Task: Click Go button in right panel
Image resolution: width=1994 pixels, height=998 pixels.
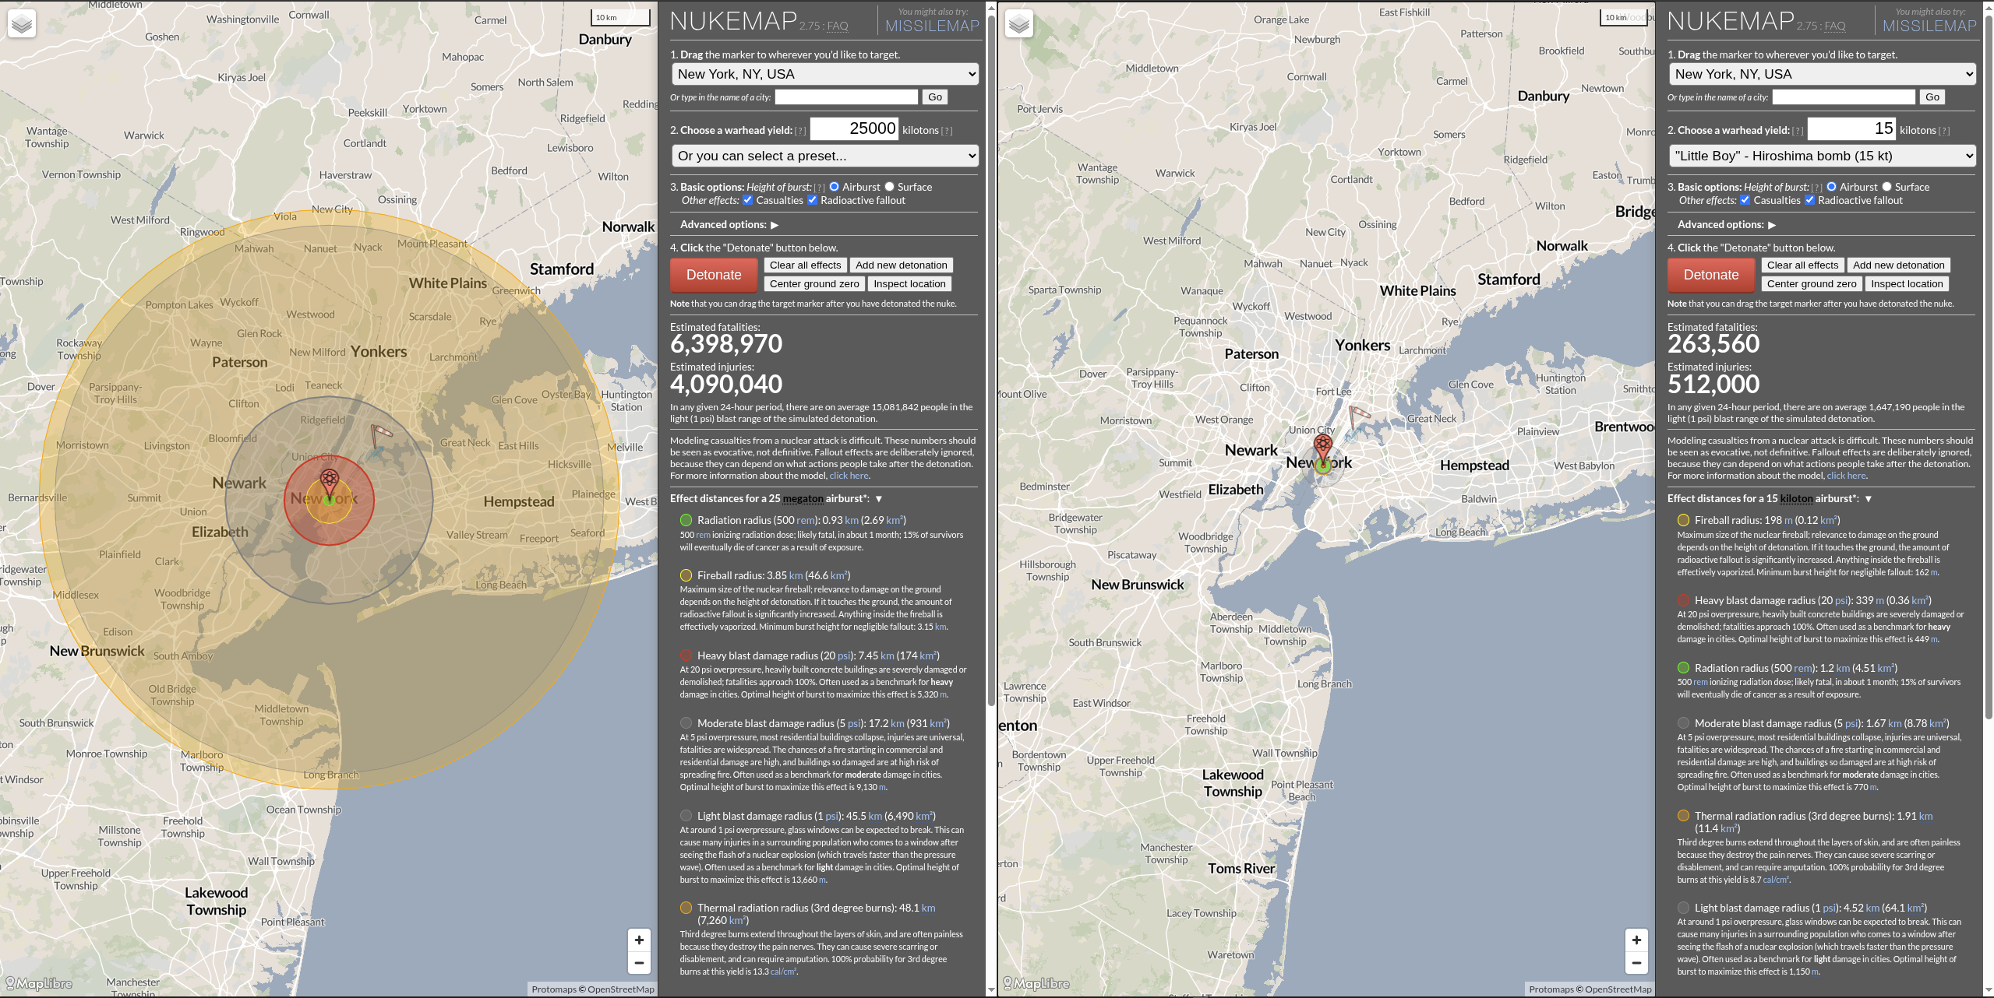Action: [x=1932, y=97]
